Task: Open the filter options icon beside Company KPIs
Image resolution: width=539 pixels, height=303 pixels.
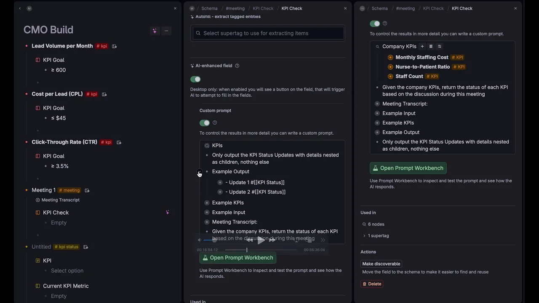Action: (440, 46)
